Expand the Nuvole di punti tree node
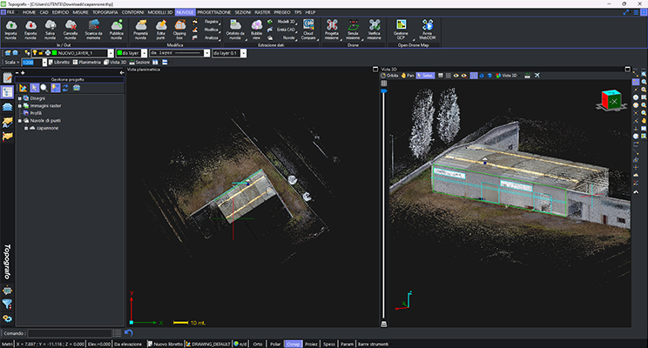Image resolution: width=648 pixels, height=348 pixels. (19, 119)
